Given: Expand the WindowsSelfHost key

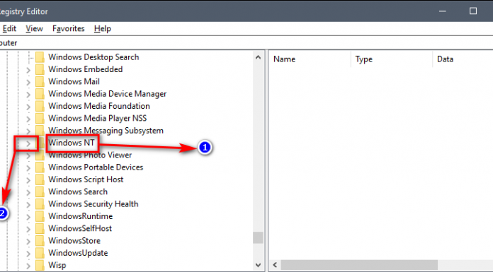Looking at the screenshot, I should point(28,229).
